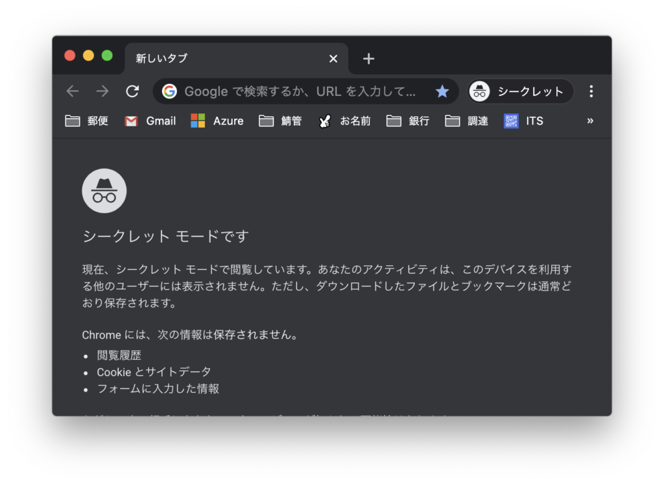Click the reload page icon
This screenshot has width=664, height=485.
click(132, 91)
